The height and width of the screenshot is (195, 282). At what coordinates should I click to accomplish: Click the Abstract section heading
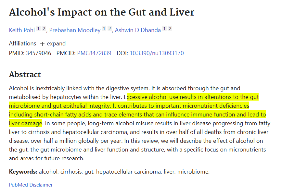[x=25, y=74]
